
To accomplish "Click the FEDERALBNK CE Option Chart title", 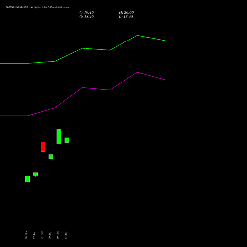I will tap(38, 7).
